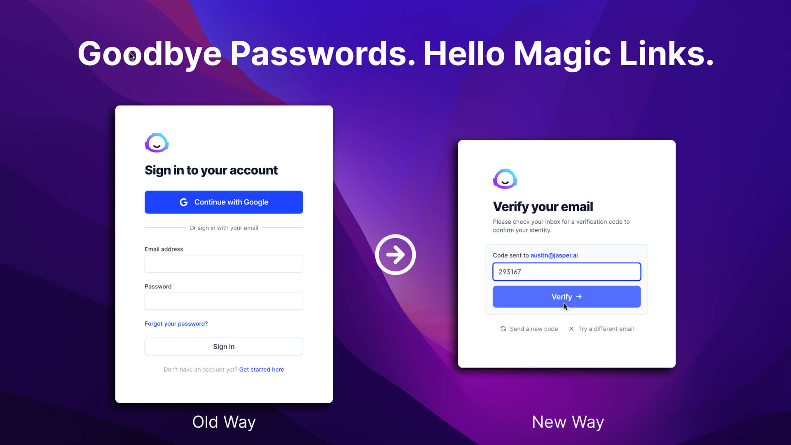The image size is (791, 445).
Task: Click the circular progress icon in header
Action: click(157, 143)
